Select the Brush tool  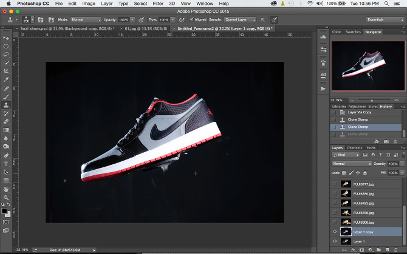6,97
